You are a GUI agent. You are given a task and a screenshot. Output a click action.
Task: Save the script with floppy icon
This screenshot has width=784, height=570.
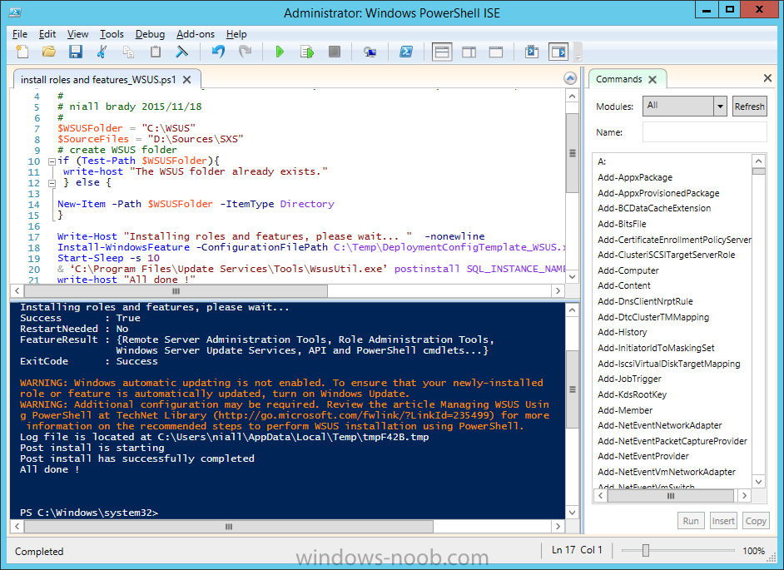click(76, 52)
